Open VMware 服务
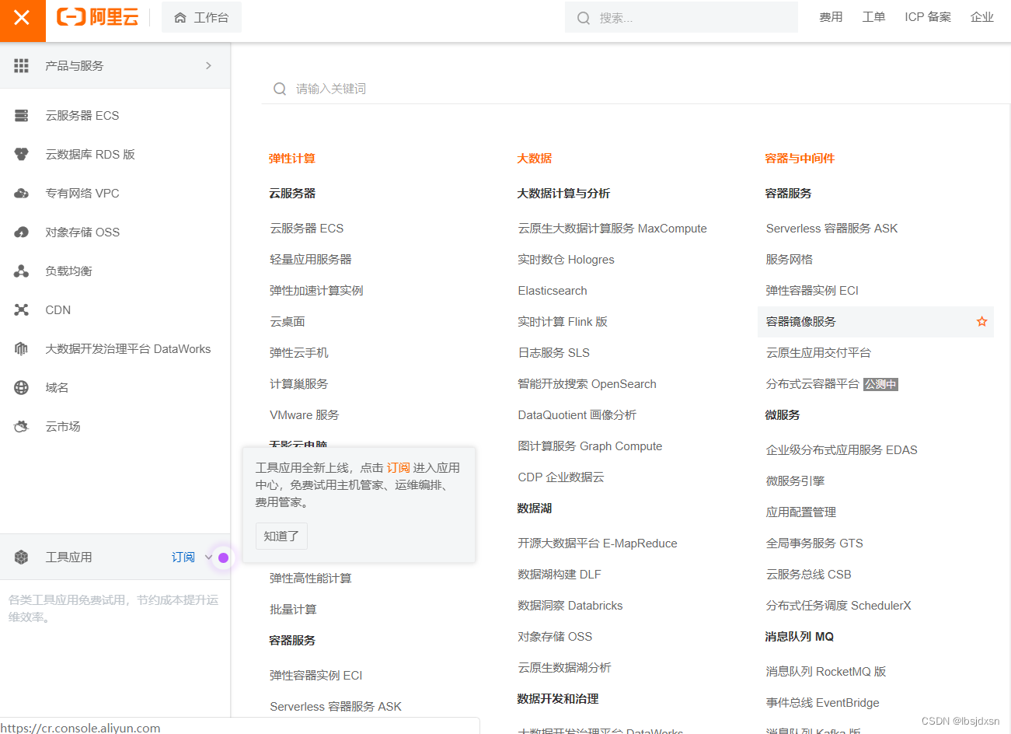Viewport: 1011px width, 734px height. tap(305, 415)
